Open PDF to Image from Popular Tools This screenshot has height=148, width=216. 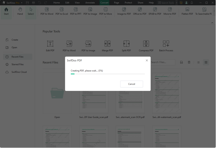[x=88, y=46]
